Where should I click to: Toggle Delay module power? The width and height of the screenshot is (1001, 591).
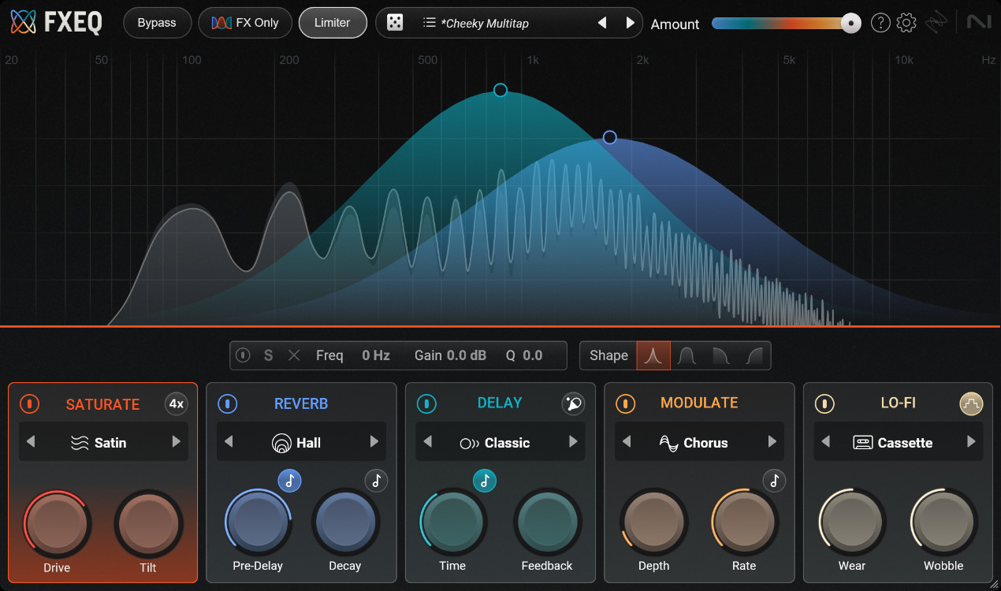pyautogui.click(x=426, y=404)
